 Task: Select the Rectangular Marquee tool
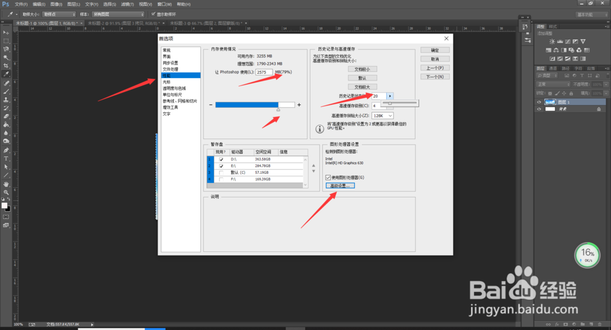tap(6, 41)
